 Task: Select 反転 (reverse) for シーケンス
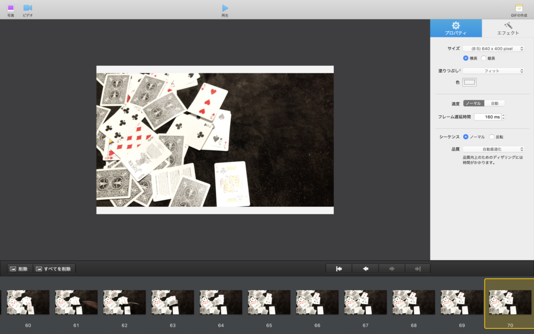coord(491,137)
